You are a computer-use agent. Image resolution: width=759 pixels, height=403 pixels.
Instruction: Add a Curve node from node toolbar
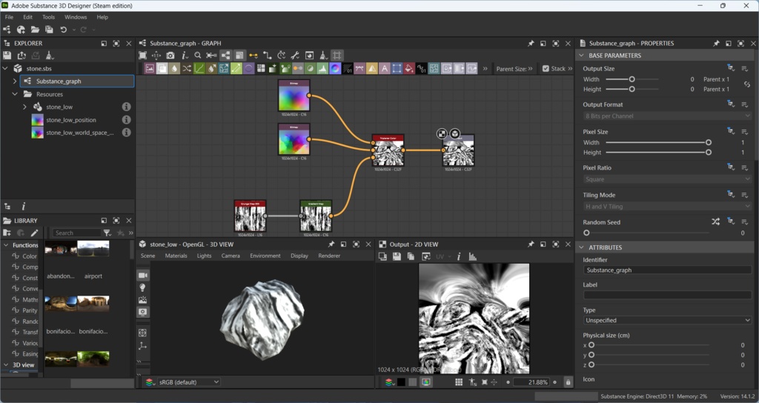(x=199, y=69)
